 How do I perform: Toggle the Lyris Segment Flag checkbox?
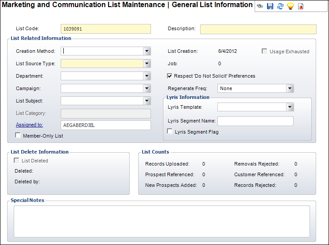[x=170, y=132]
